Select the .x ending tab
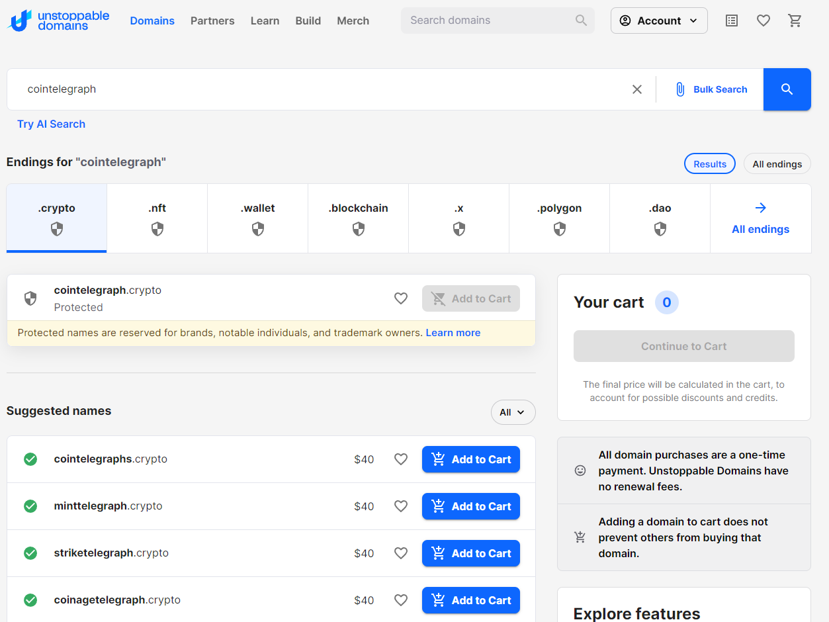This screenshot has height=622, width=829. [459, 218]
